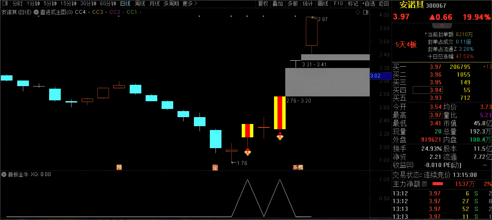The image size is (492, 220).
Task: Open the 壹进贰主图 indicator dropdown arrow
Action: (x=36, y=12)
